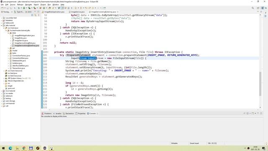
Task: Click the green Run toolbar button
Action: [24, 8]
